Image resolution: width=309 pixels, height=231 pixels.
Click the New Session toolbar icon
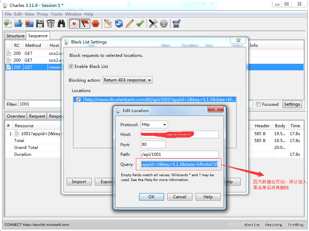(8, 24)
